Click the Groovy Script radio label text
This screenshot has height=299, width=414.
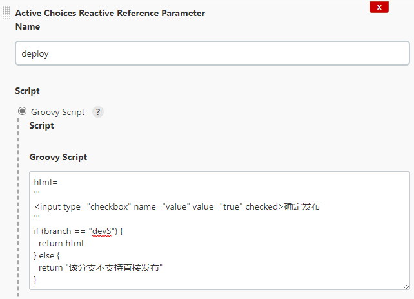point(58,112)
